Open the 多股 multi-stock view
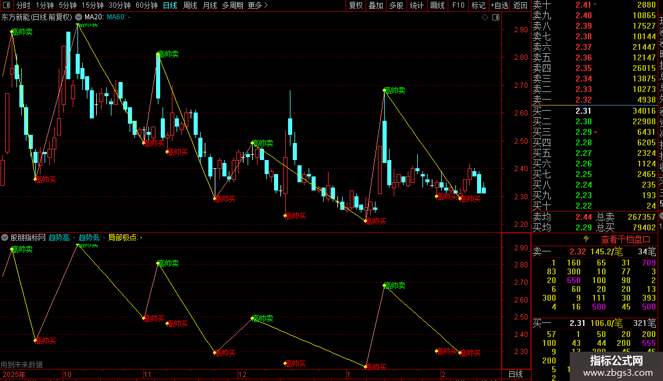The width and height of the screenshot is (663, 381). pos(396,5)
